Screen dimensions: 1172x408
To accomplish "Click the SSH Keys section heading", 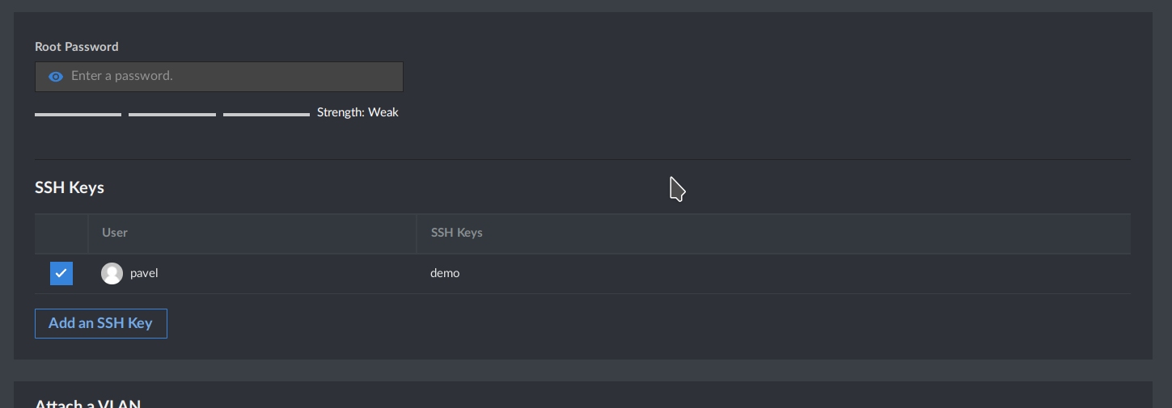I will pyautogui.click(x=70, y=187).
